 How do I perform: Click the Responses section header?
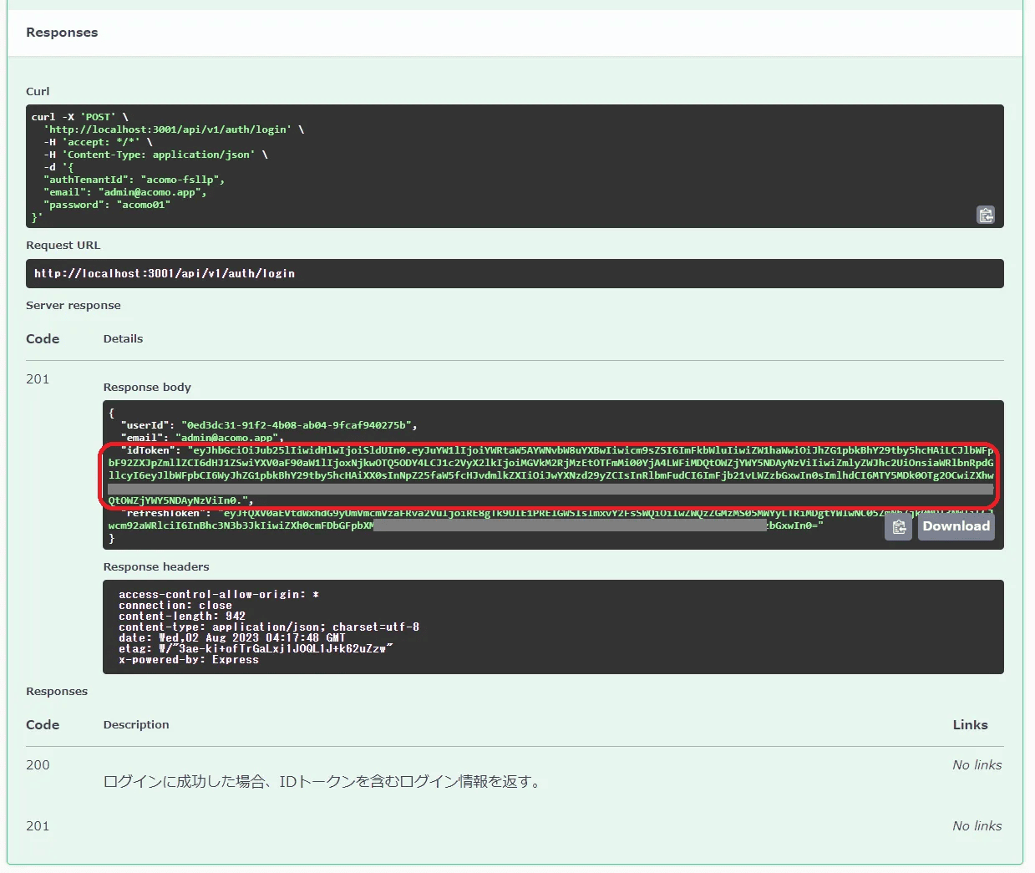coord(62,33)
